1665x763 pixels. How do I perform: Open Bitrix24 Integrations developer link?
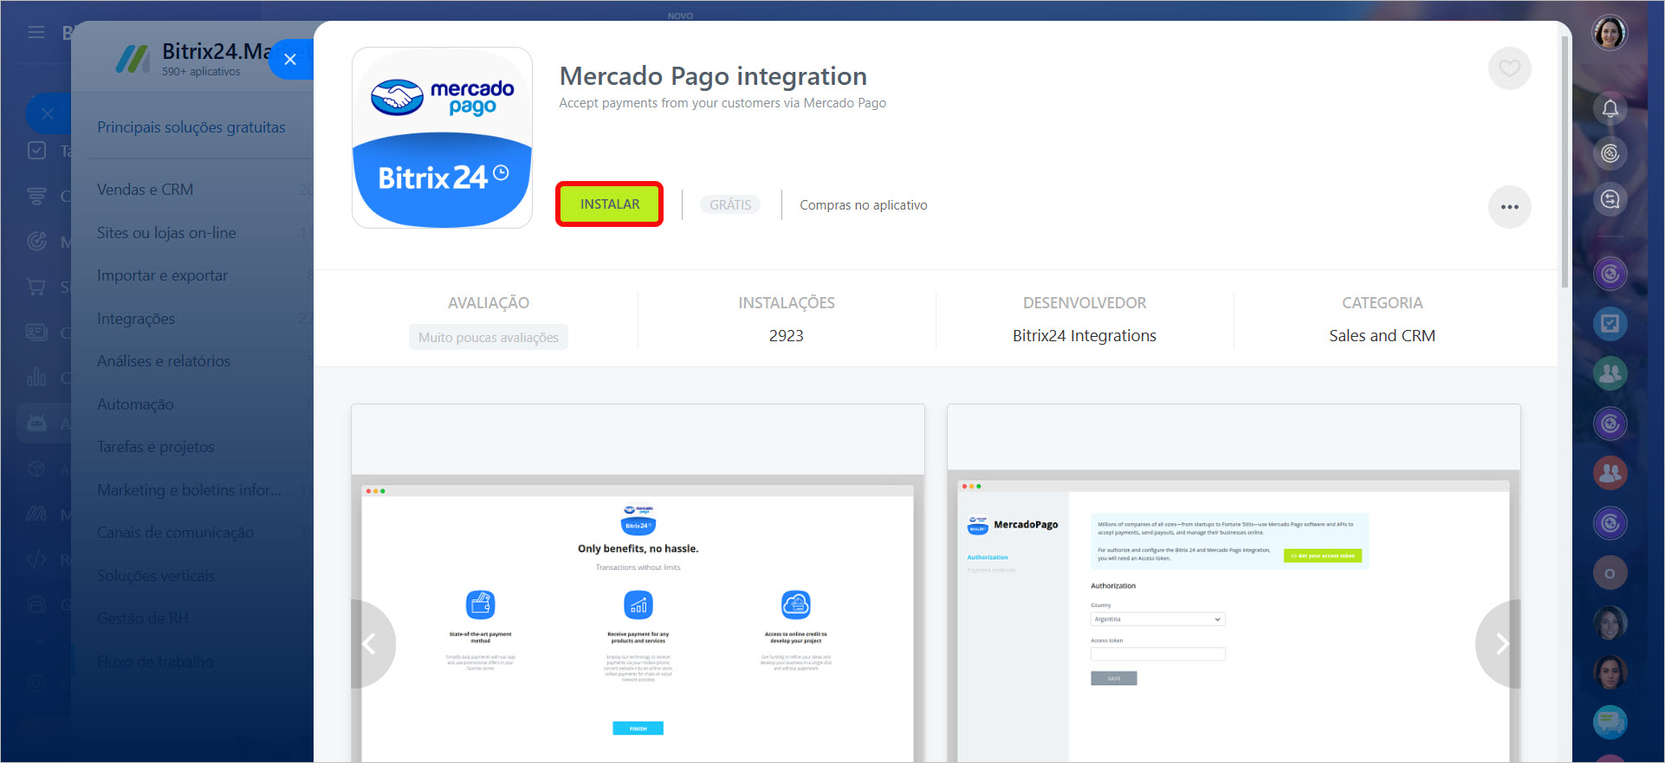[x=1084, y=336]
